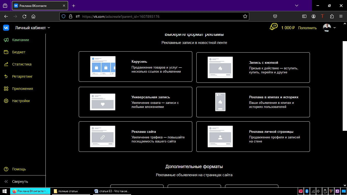Open the Статистика menu item
This screenshot has width=347, height=195.
tap(22, 64)
